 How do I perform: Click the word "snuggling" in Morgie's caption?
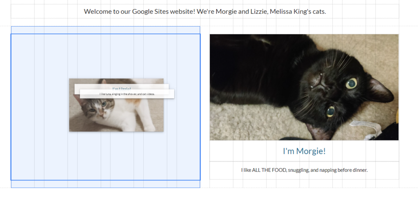[x=298, y=170]
